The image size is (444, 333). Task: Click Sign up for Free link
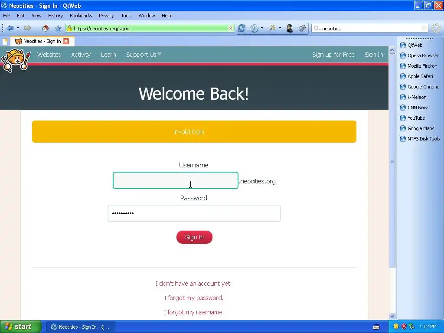tap(333, 55)
